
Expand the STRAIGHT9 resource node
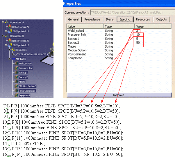(x=12, y=54)
